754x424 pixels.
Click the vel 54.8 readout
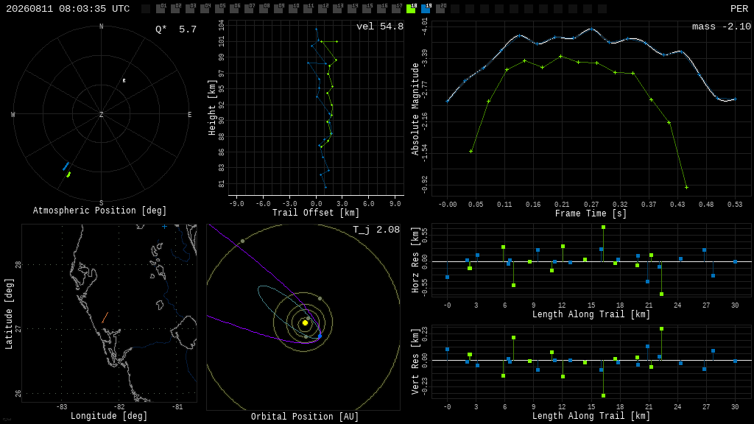[x=380, y=26]
